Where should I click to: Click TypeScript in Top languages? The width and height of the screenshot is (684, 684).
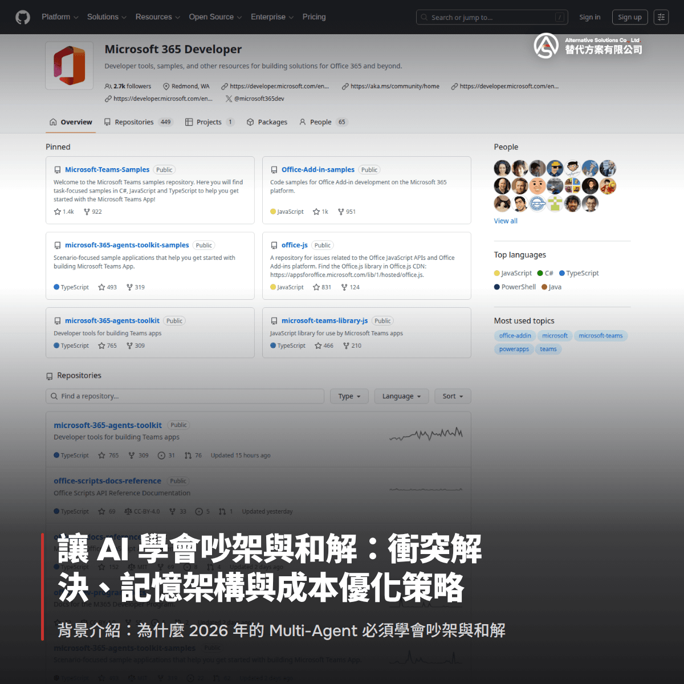click(579, 273)
